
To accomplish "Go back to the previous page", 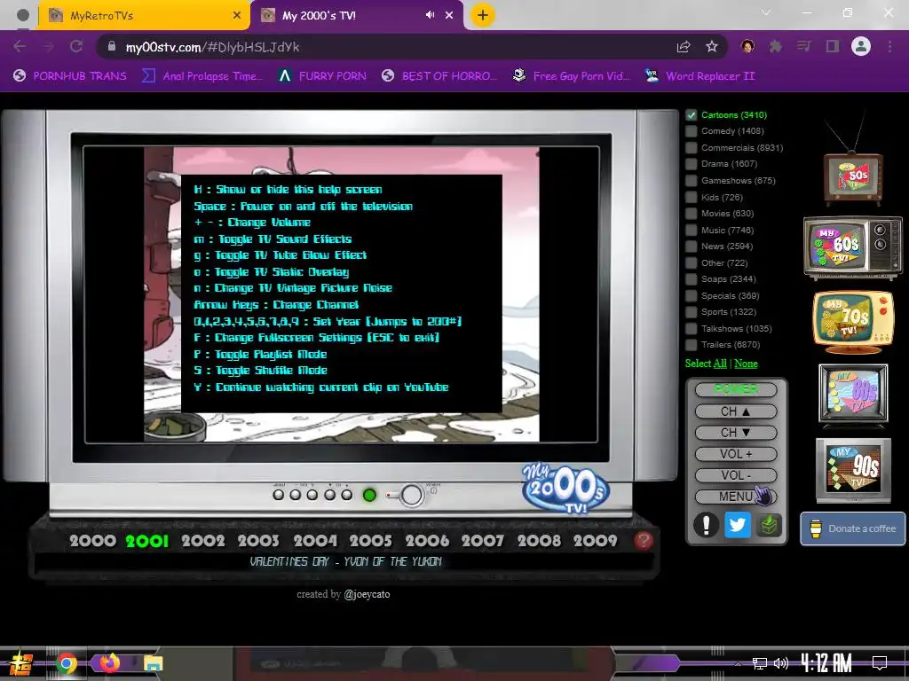I will click(x=20, y=46).
